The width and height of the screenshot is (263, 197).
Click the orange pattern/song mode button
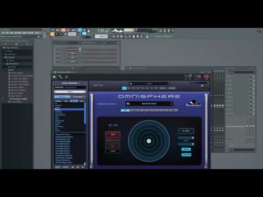point(52,34)
